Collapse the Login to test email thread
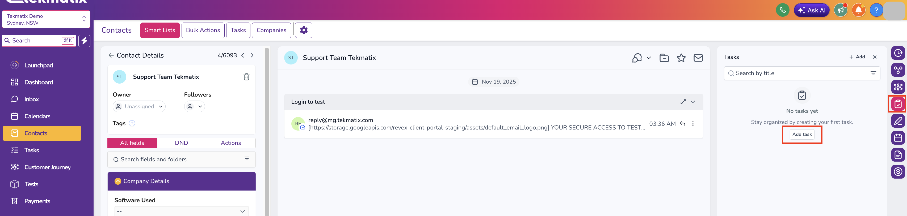Viewport: 907px width, 216px height. pos(693,102)
